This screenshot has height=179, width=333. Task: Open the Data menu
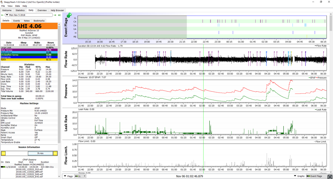click(x=18, y=6)
